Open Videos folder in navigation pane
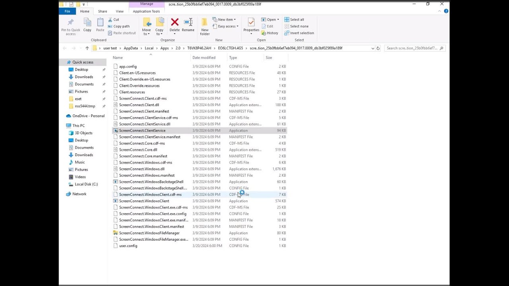Image resolution: width=509 pixels, height=286 pixels. tap(80, 177)
